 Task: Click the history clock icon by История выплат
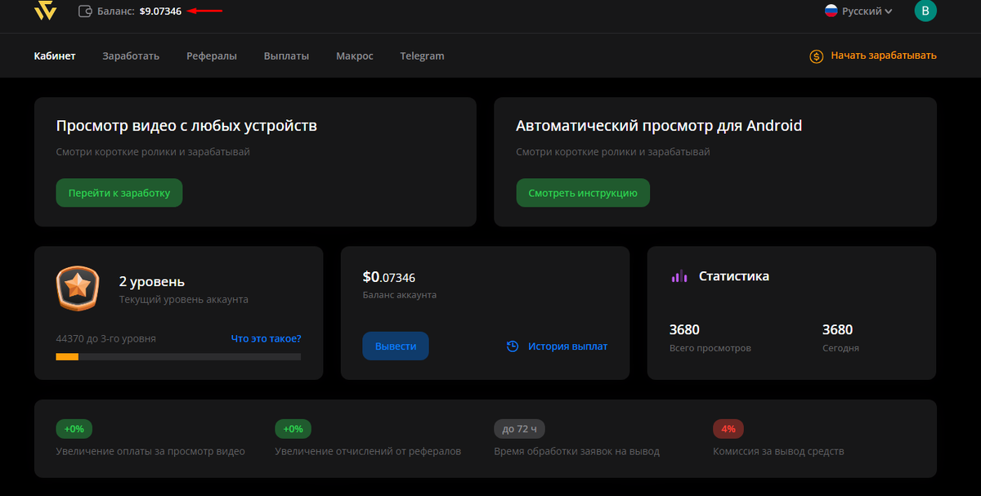513,346
